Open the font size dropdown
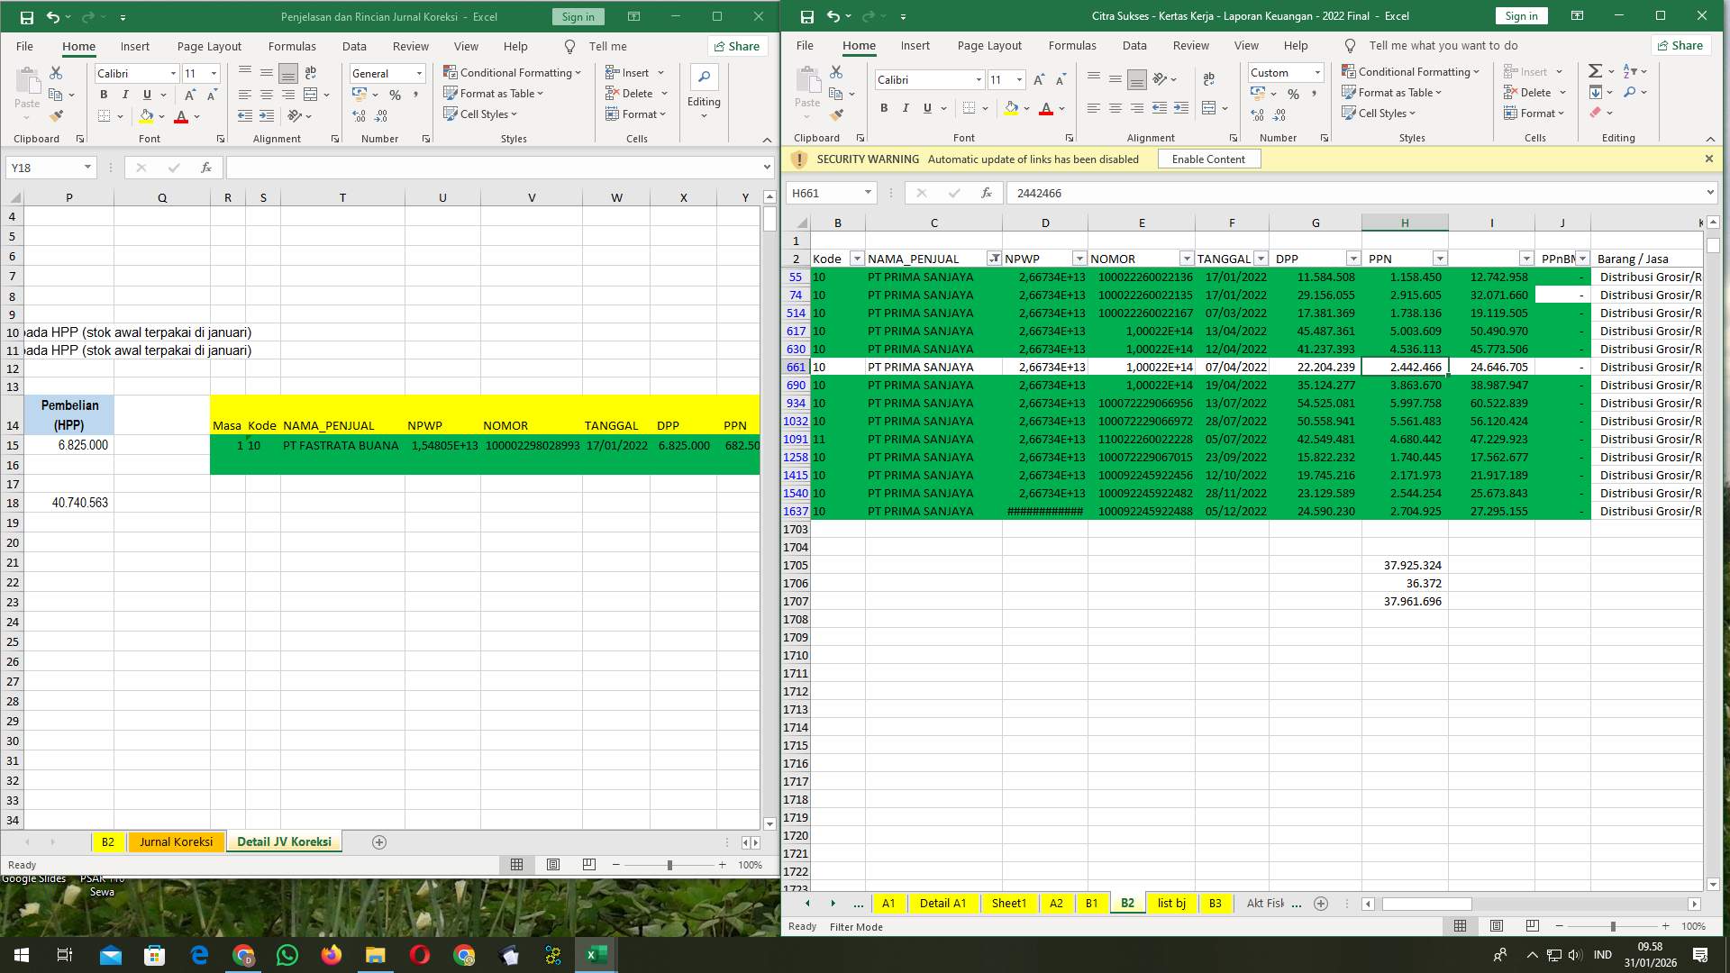The image size is (1730, 973). pos(1019,79)
